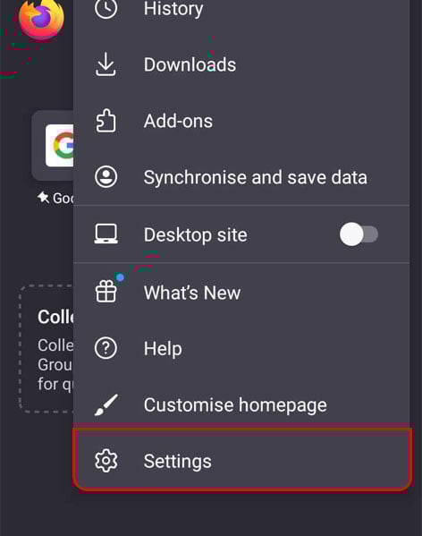Image resolution: width=422 pixels, height=536 pixels.
Task: Open the What's New entry
Action: pos(241,293)
